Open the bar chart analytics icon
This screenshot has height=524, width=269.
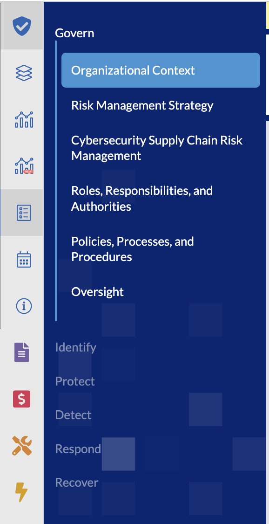[24, 120]
